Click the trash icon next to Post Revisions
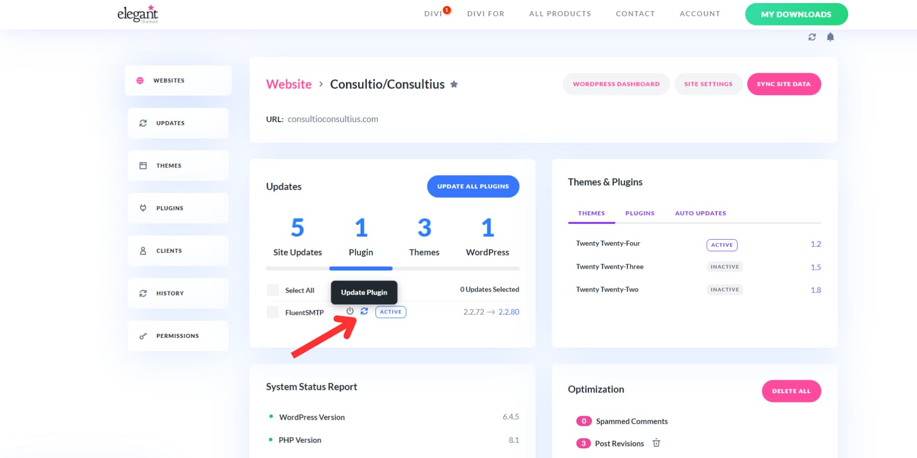The image size is (917, 458). [656, 443]
